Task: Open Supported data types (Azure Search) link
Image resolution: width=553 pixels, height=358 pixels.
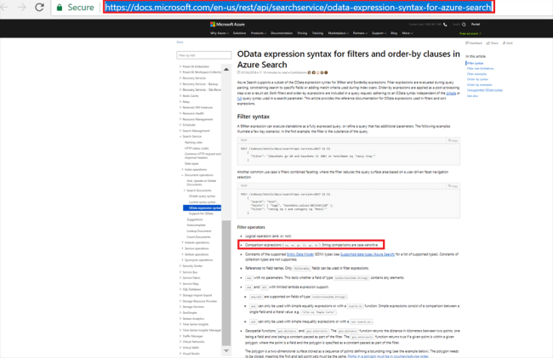Action: [x=368, y=254]
